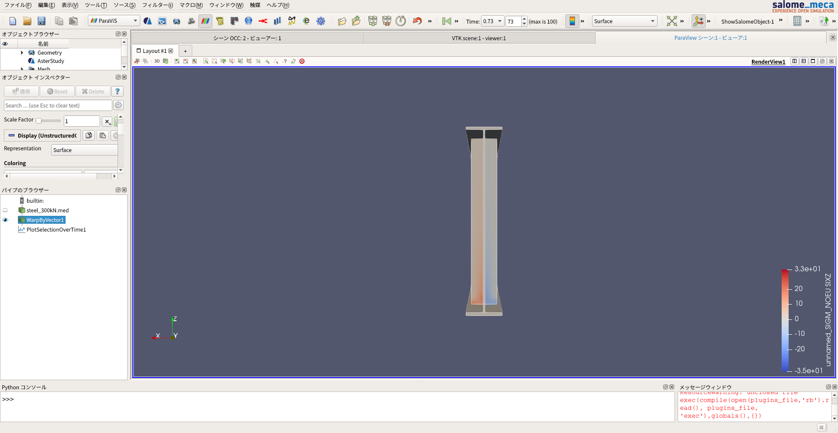The height and width of the screenshot is (433, 838).
Task: Click the Open folder icon
Action: pyautogui.click(x=27, y=21)
